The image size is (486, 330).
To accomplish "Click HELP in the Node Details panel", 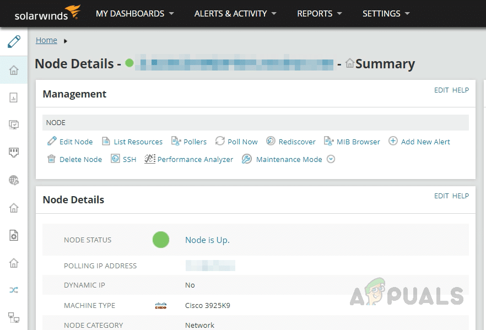I will 461,196.
